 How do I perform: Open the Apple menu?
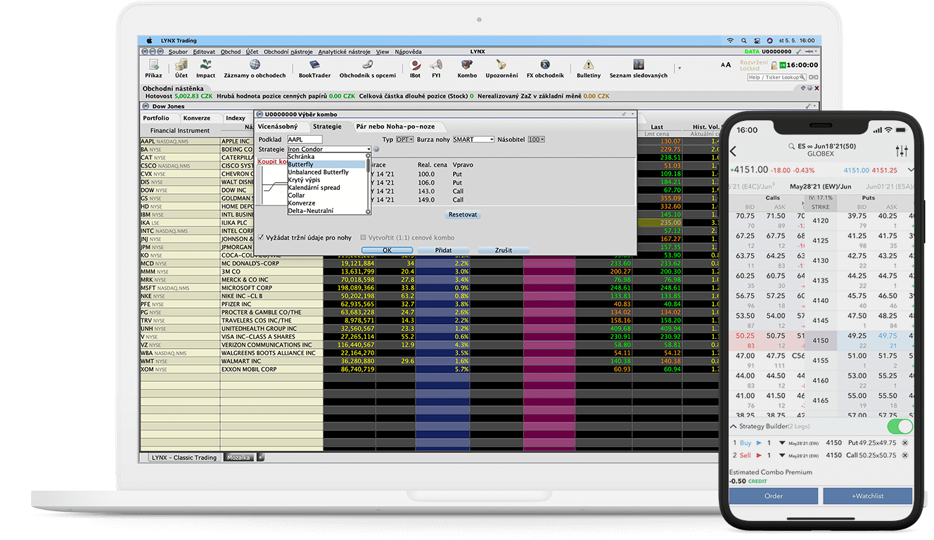tap(148, 41)
